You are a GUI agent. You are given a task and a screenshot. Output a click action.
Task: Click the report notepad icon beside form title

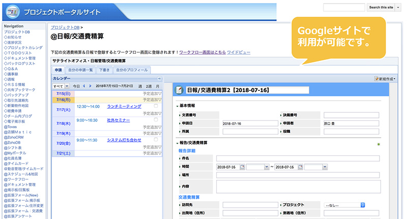(179, 90)
